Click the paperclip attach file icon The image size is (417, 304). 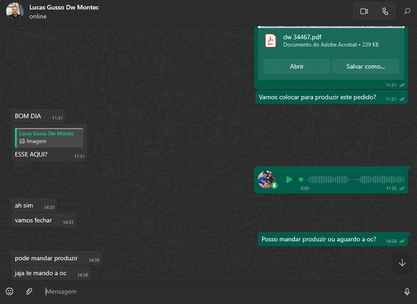29,291
